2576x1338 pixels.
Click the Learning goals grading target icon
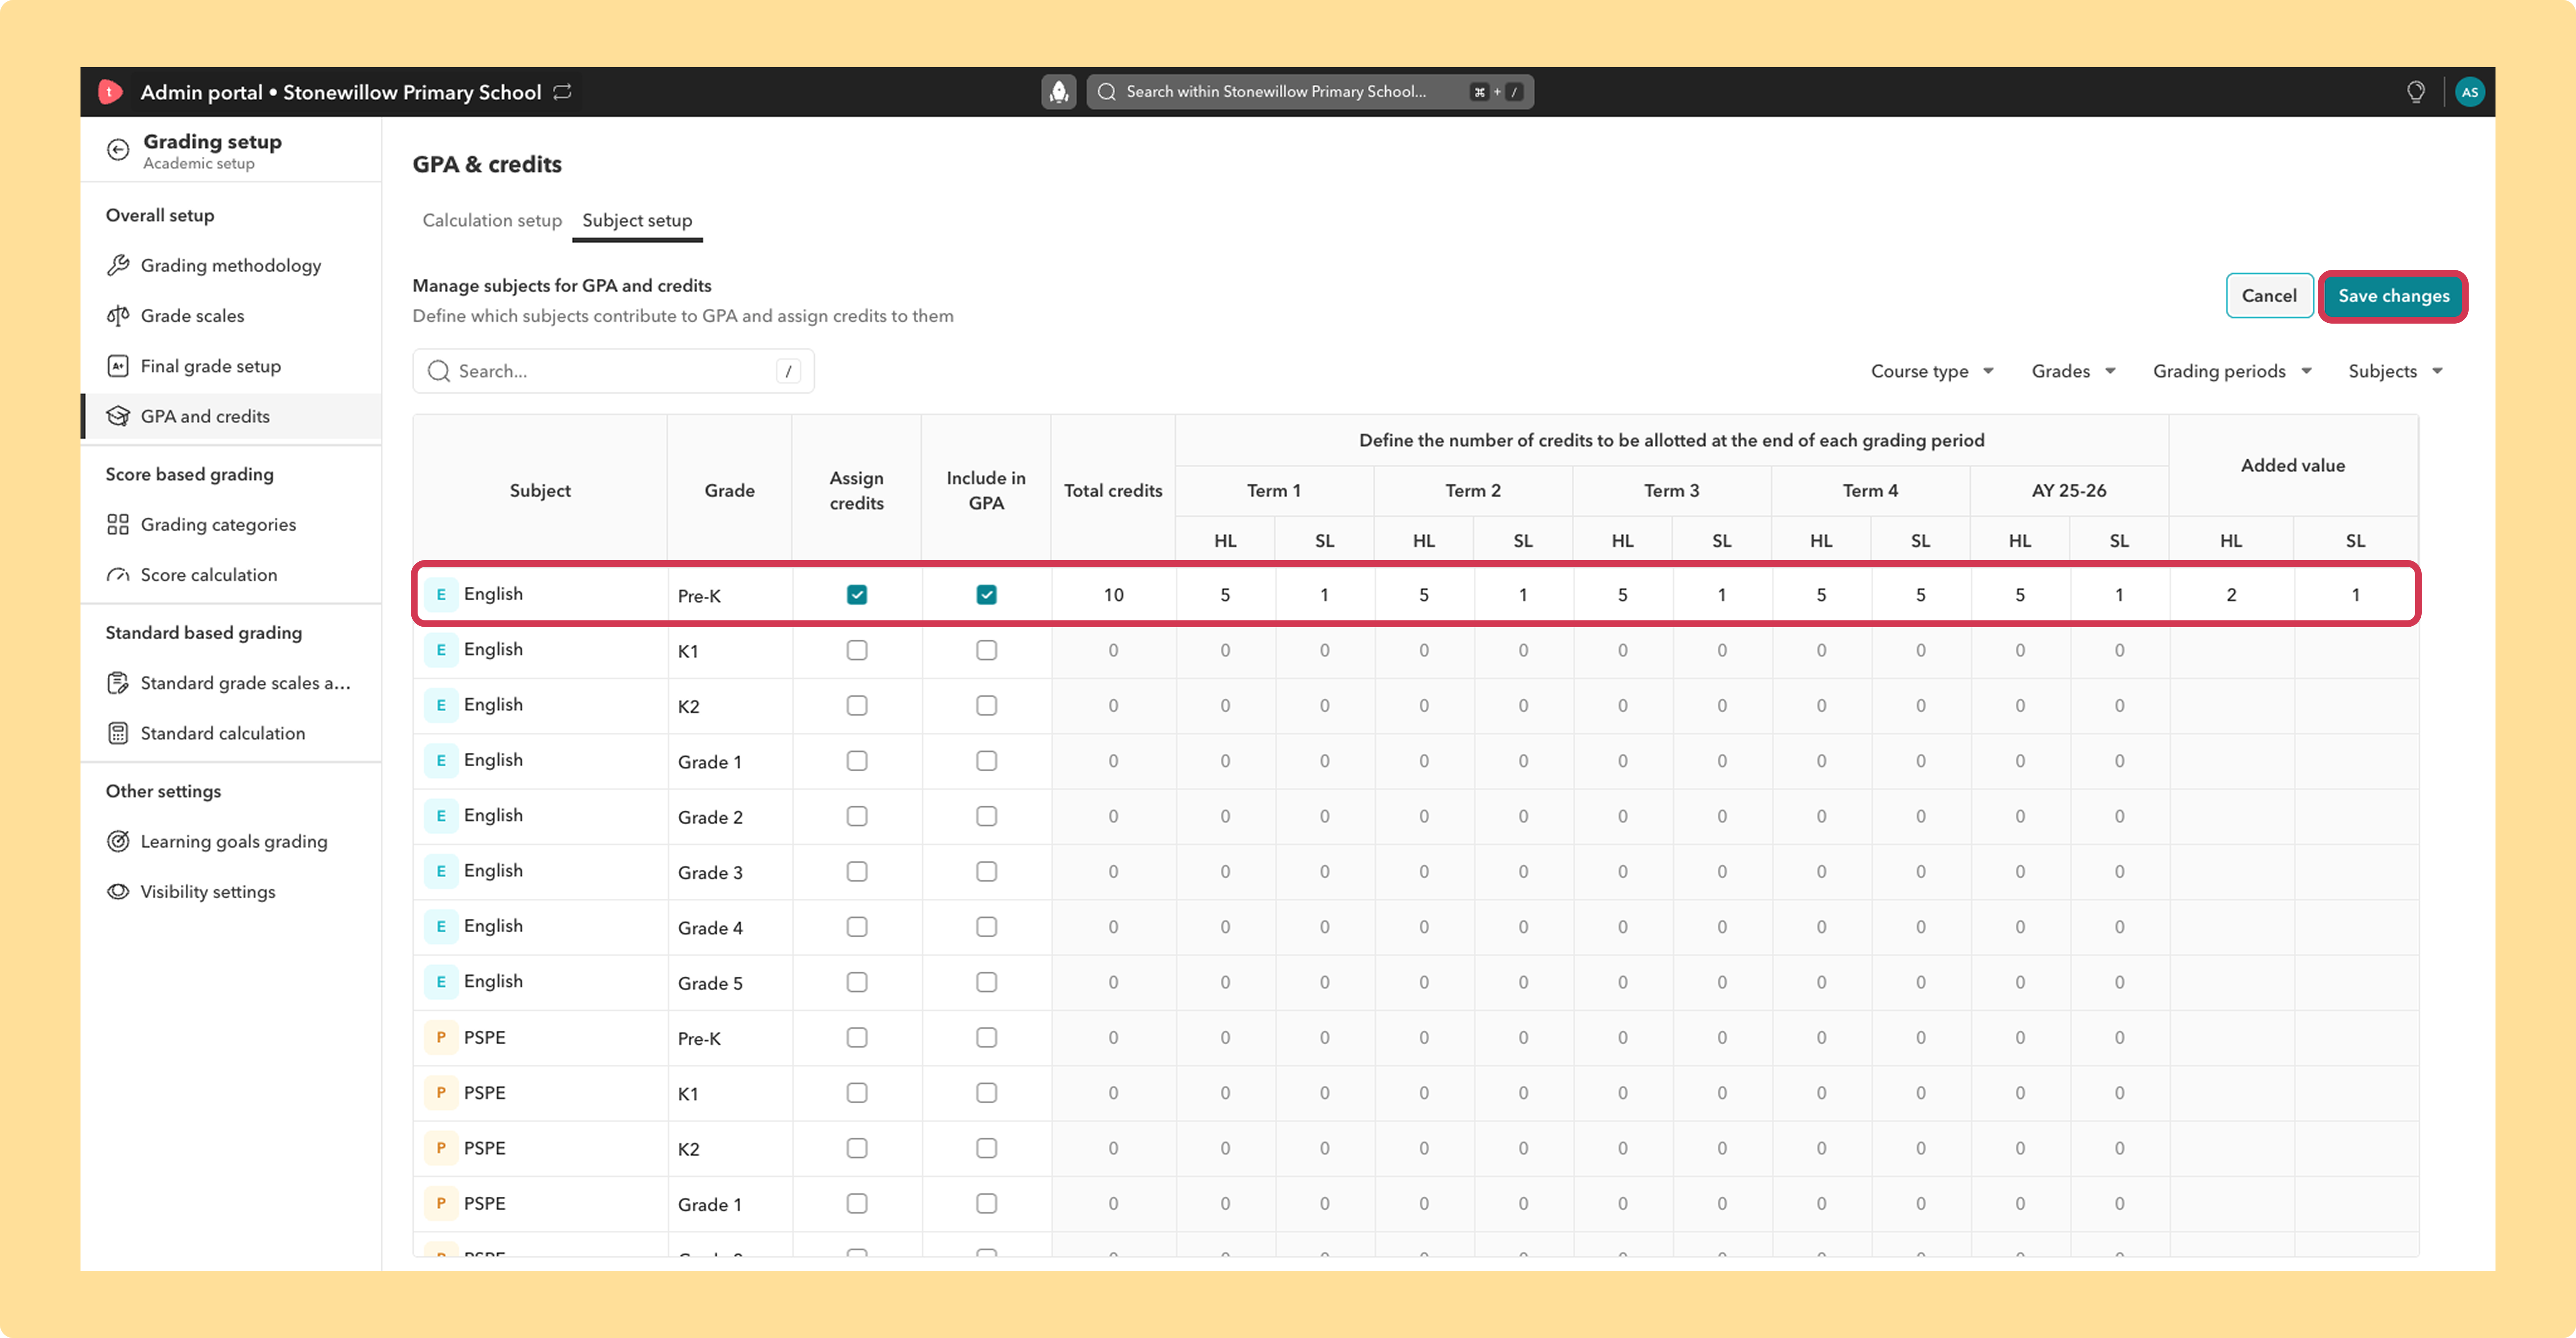coord(118,841)
